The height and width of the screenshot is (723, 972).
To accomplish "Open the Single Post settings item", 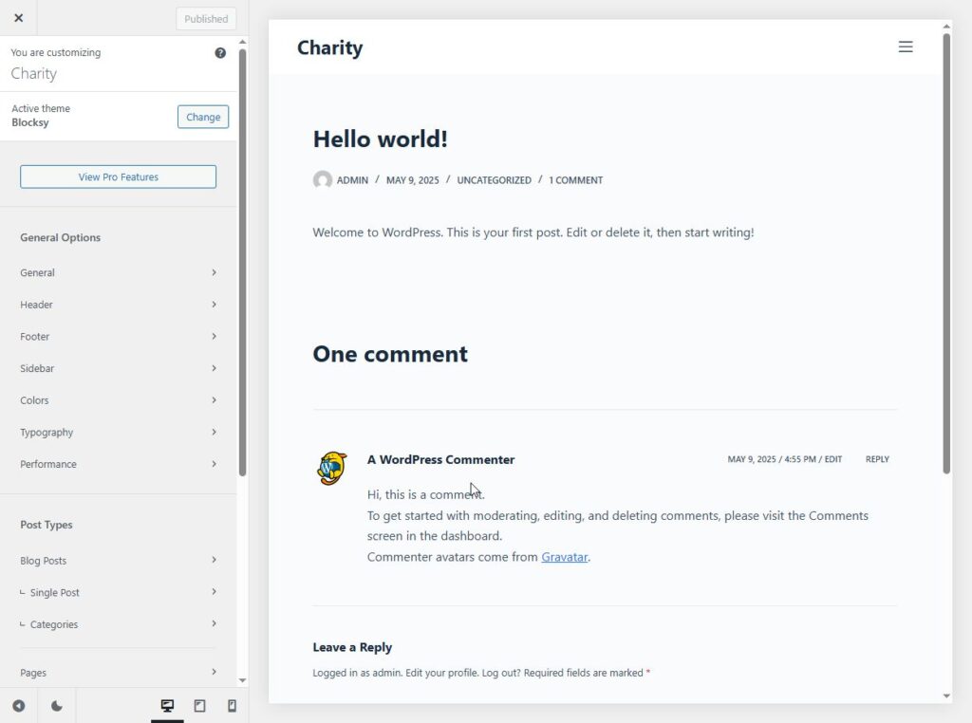I will pos(119,593).
